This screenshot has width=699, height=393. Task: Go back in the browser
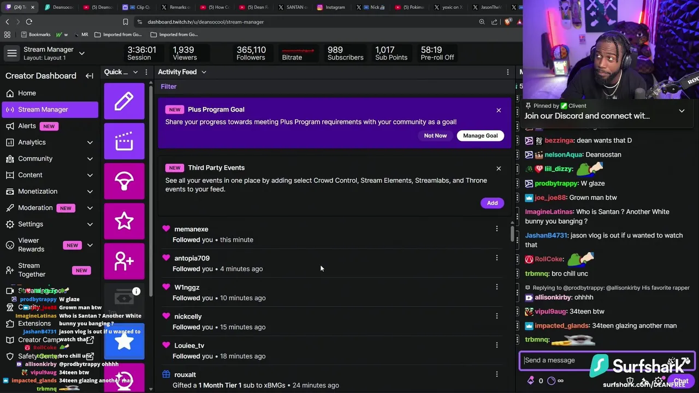click(7, 22)
